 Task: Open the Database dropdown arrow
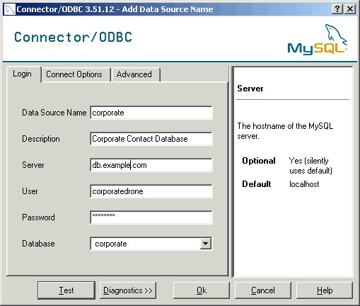point(205,244)
